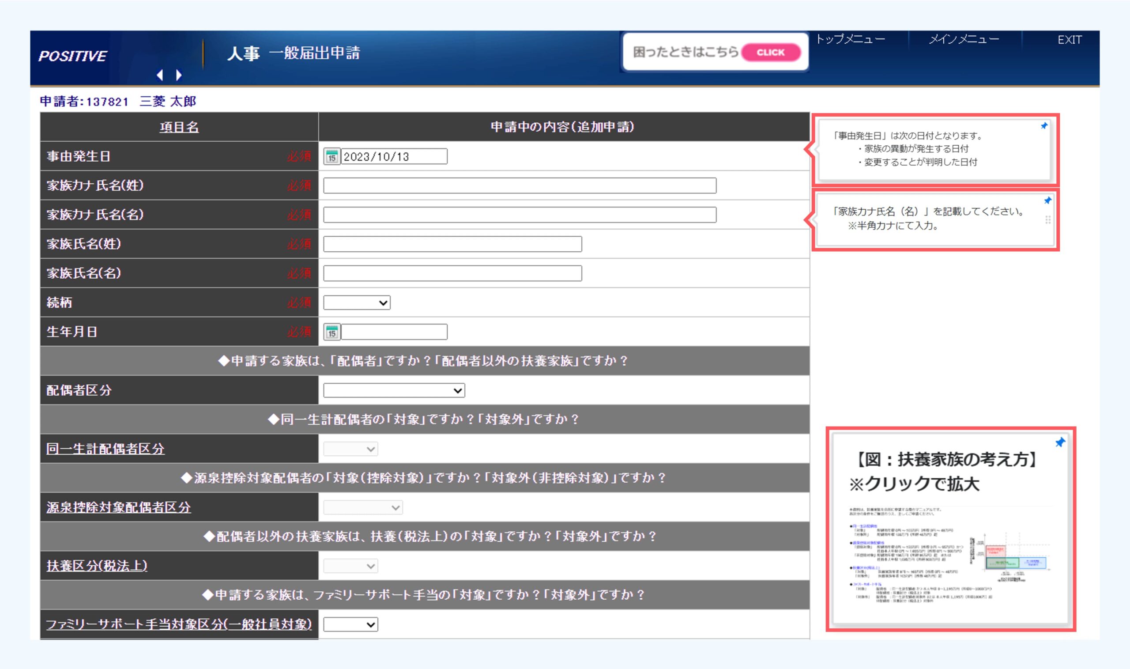The height and width of the screenshot is (669, 1130).
Task: Open the 配偶者区分 dropdown
Action: (x=394, y=390)
